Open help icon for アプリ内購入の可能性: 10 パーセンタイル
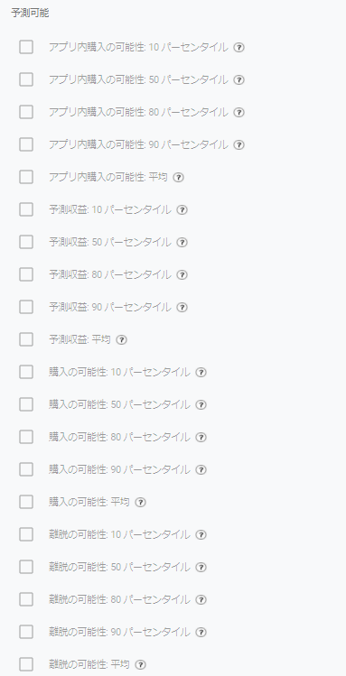This screenshot has height=676, width=346. pos(239,48)
